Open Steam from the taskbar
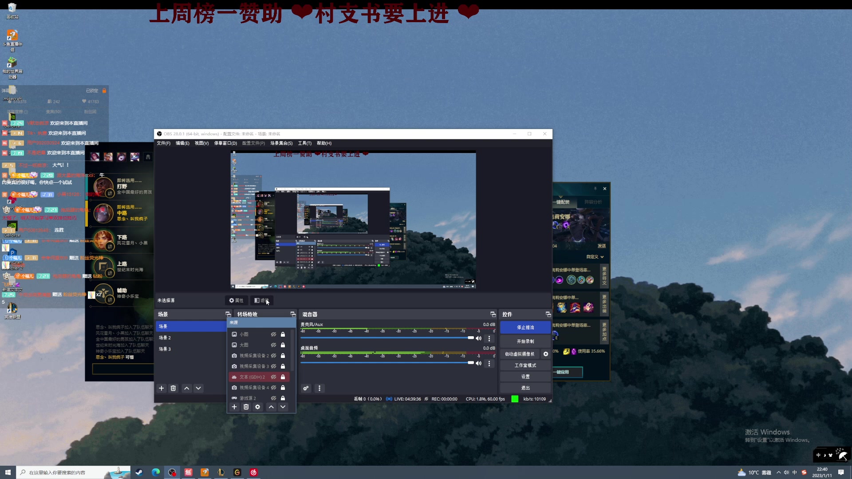852x479 pixels. click(x=139, y=472)
